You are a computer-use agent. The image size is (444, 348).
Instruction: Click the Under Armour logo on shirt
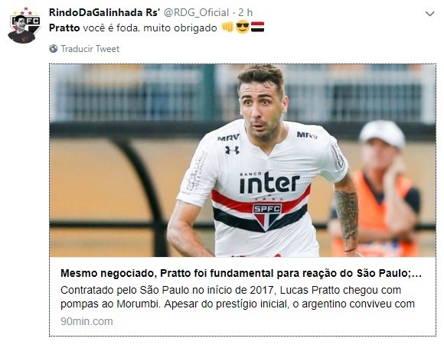pyautogui.click(x=232, y=150)
